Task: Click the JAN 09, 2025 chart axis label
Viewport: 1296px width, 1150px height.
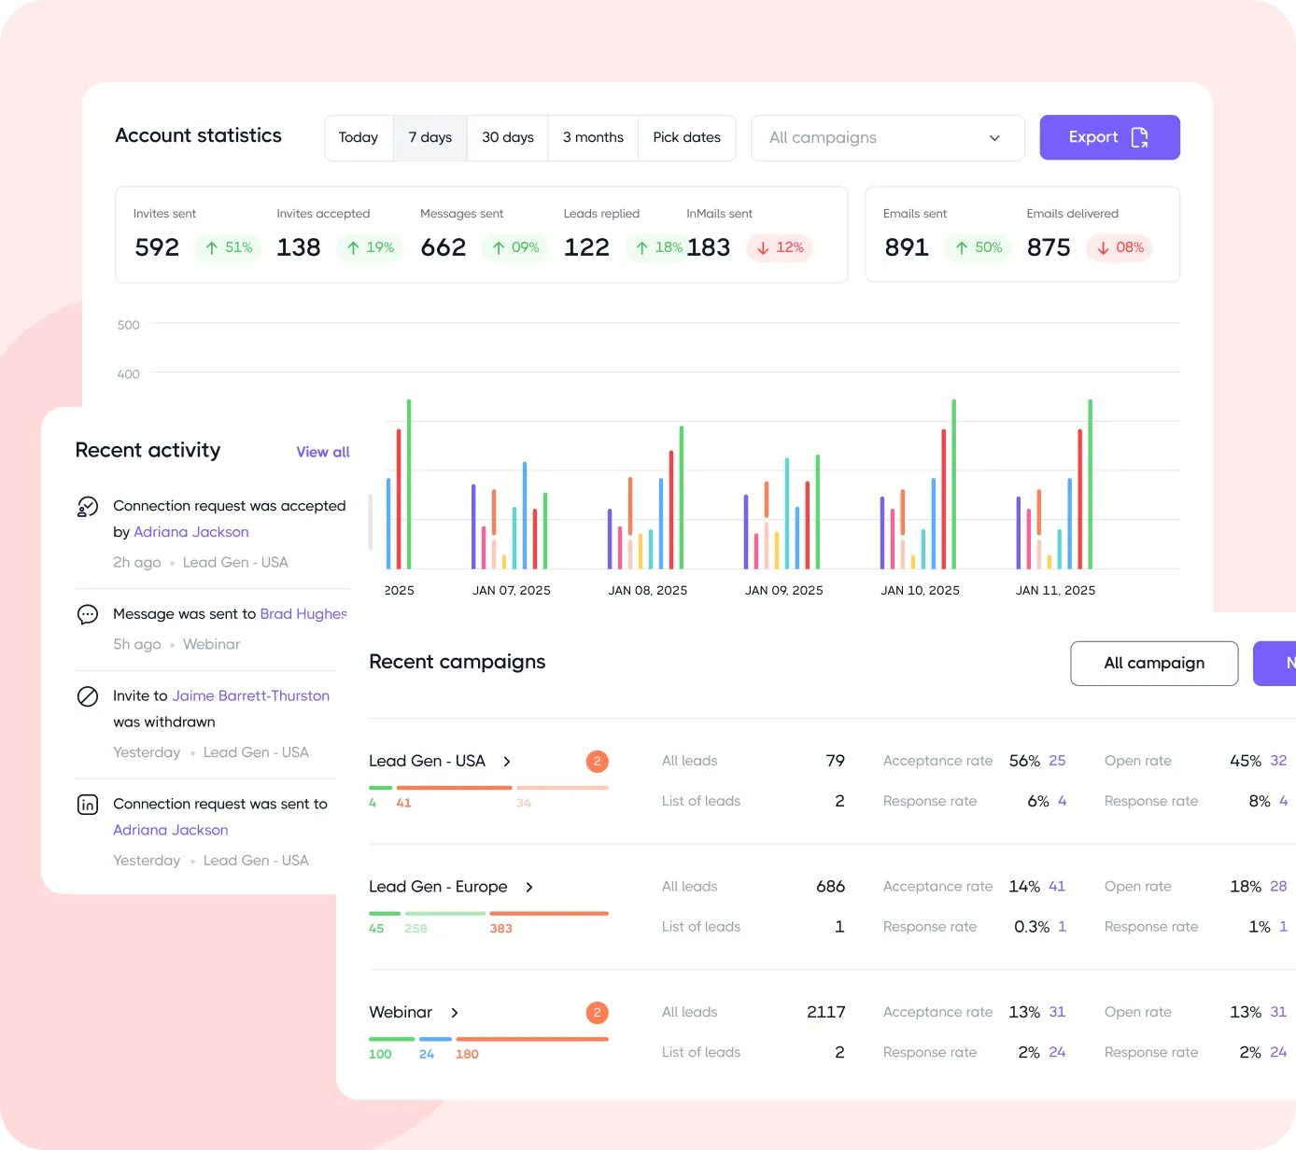Action: 784,591
